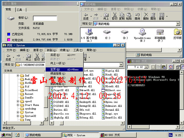Switch to Browse - System taskbar button
Screen dimensions: 184x138
click(80, 135)
